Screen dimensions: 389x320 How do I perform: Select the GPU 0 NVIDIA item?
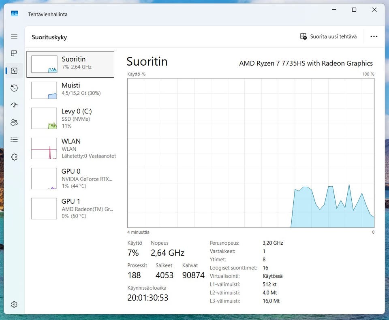71,178
